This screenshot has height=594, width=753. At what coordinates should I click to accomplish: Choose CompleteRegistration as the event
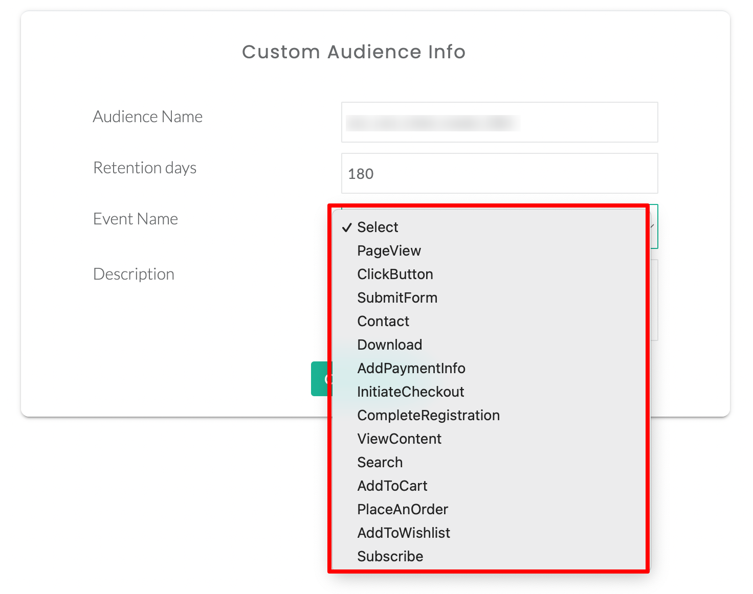click(428, 415)
